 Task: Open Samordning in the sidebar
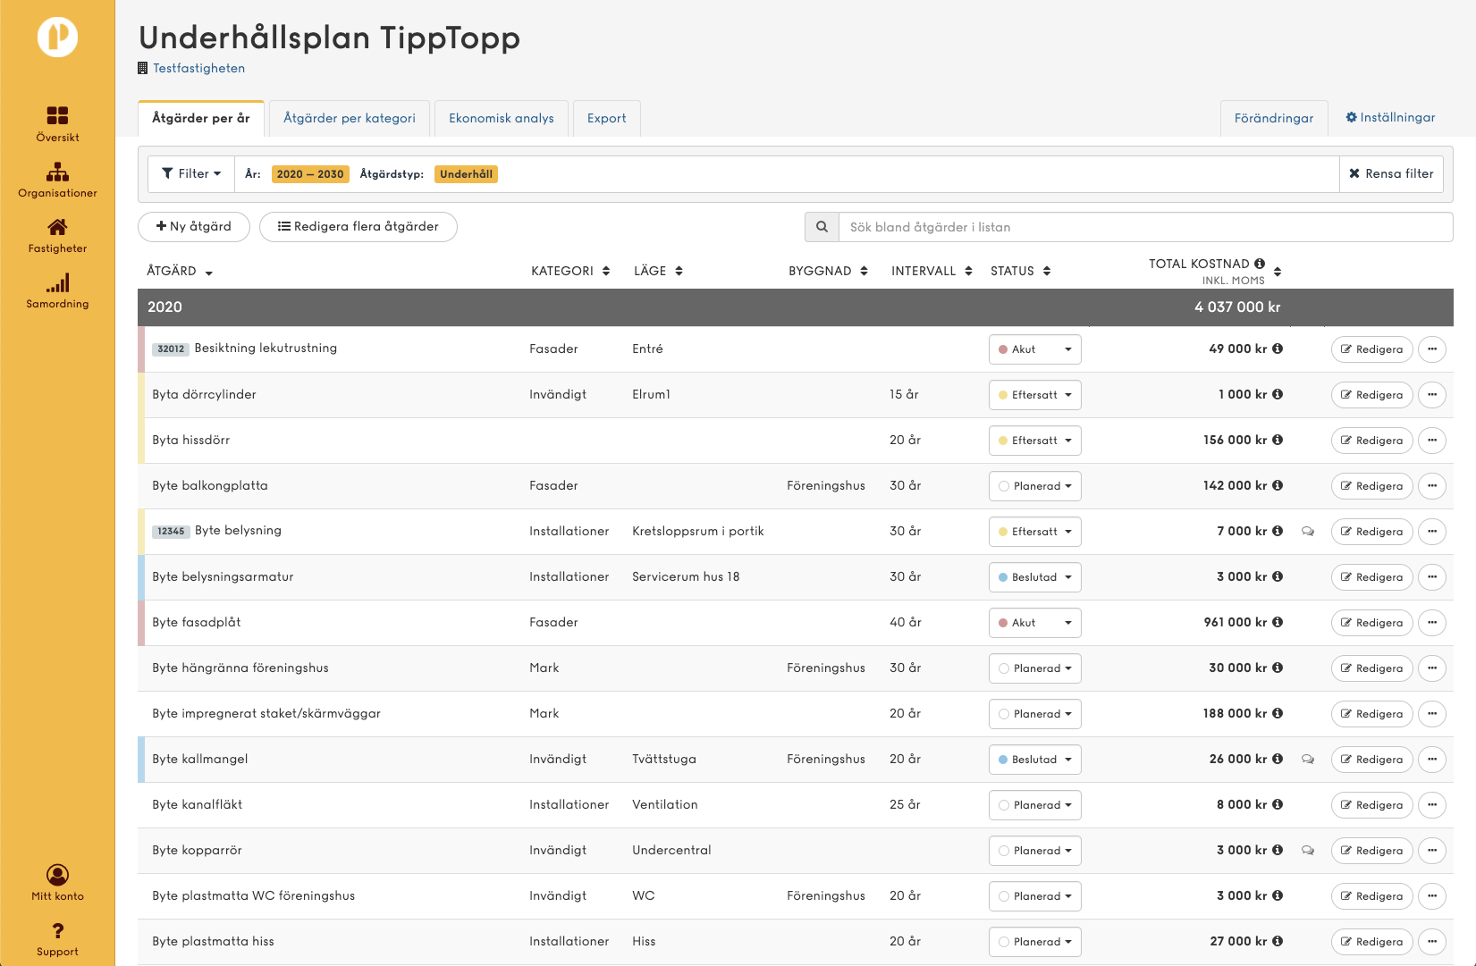(x=57, y=283)
